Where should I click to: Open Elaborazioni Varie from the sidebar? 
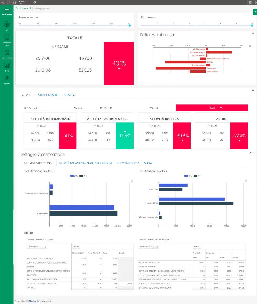tap(7, 40)
